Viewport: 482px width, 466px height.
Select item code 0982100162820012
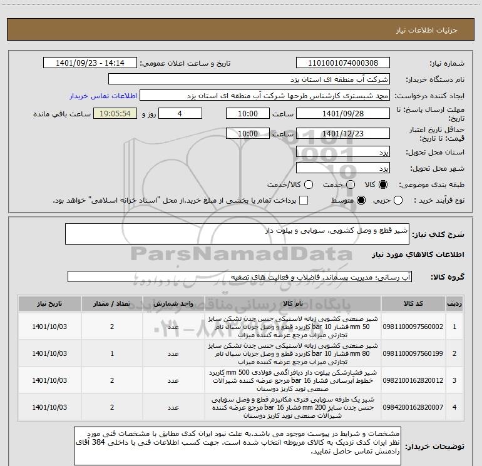pyautogui.click(x=413, y=380)
